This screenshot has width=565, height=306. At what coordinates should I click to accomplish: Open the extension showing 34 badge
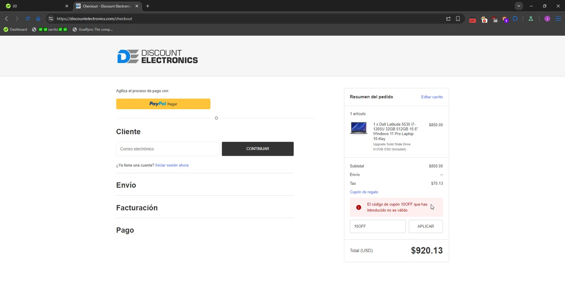[495, 19]
